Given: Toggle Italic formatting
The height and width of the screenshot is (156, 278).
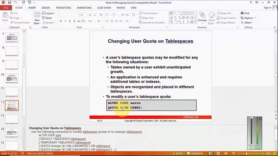Looking at the screenshot, I should [x=65, y=21].
